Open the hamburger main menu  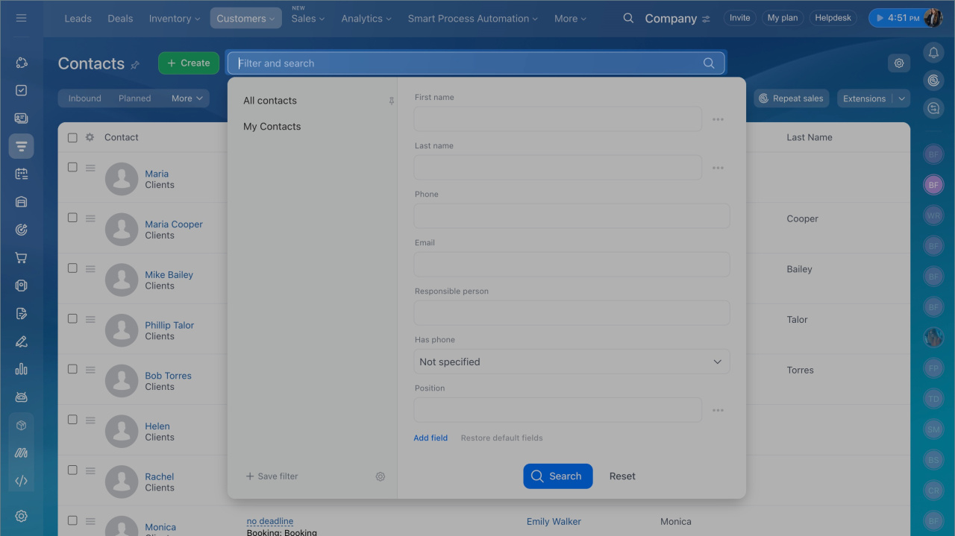coord(21,18)
